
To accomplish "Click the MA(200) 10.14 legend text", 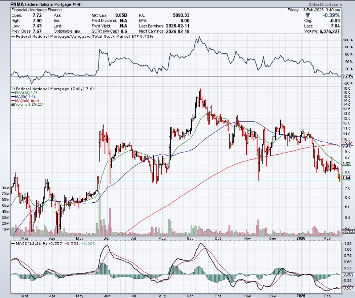I will (x=27, y=101).
